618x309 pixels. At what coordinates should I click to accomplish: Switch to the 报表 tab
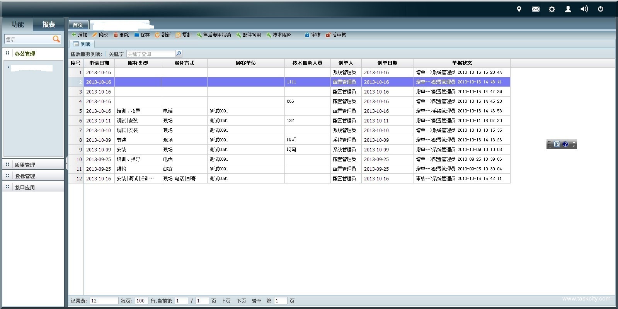coord(49,24)
